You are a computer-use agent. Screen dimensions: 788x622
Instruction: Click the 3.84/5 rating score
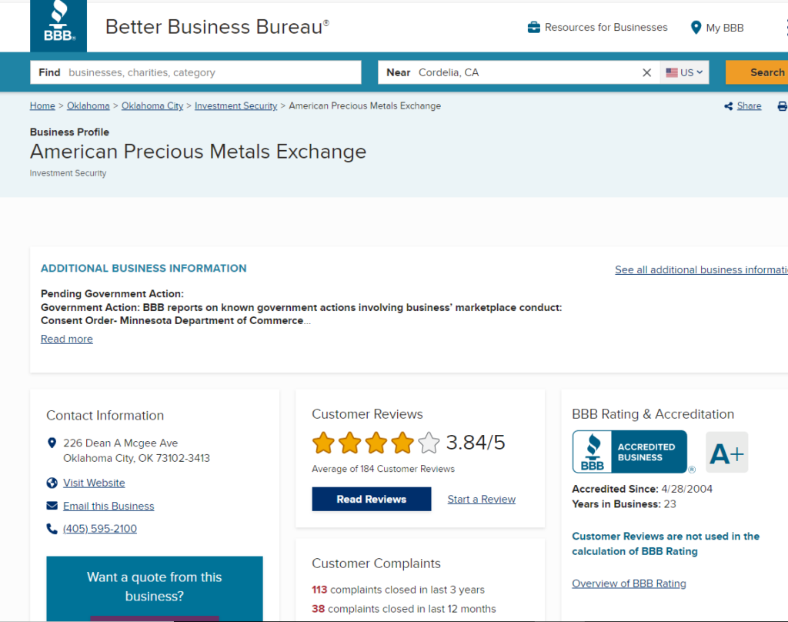pyautogui.click(x=476, y=443)
